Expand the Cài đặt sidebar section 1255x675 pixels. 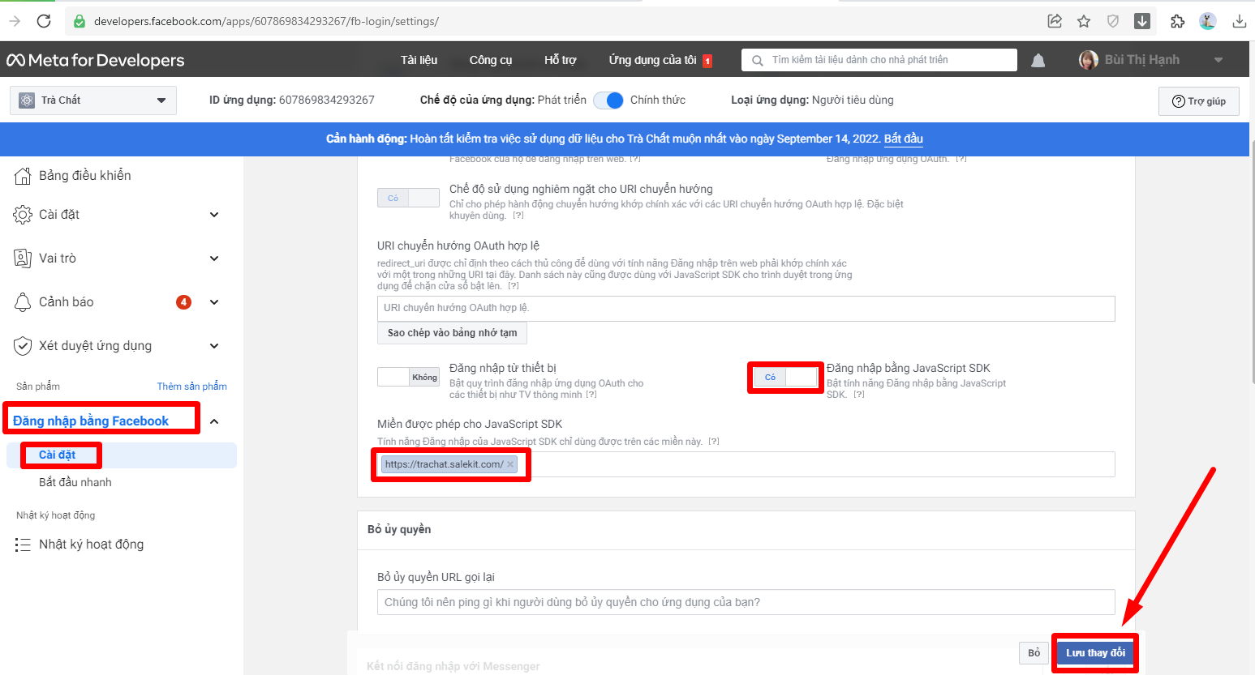213,215
